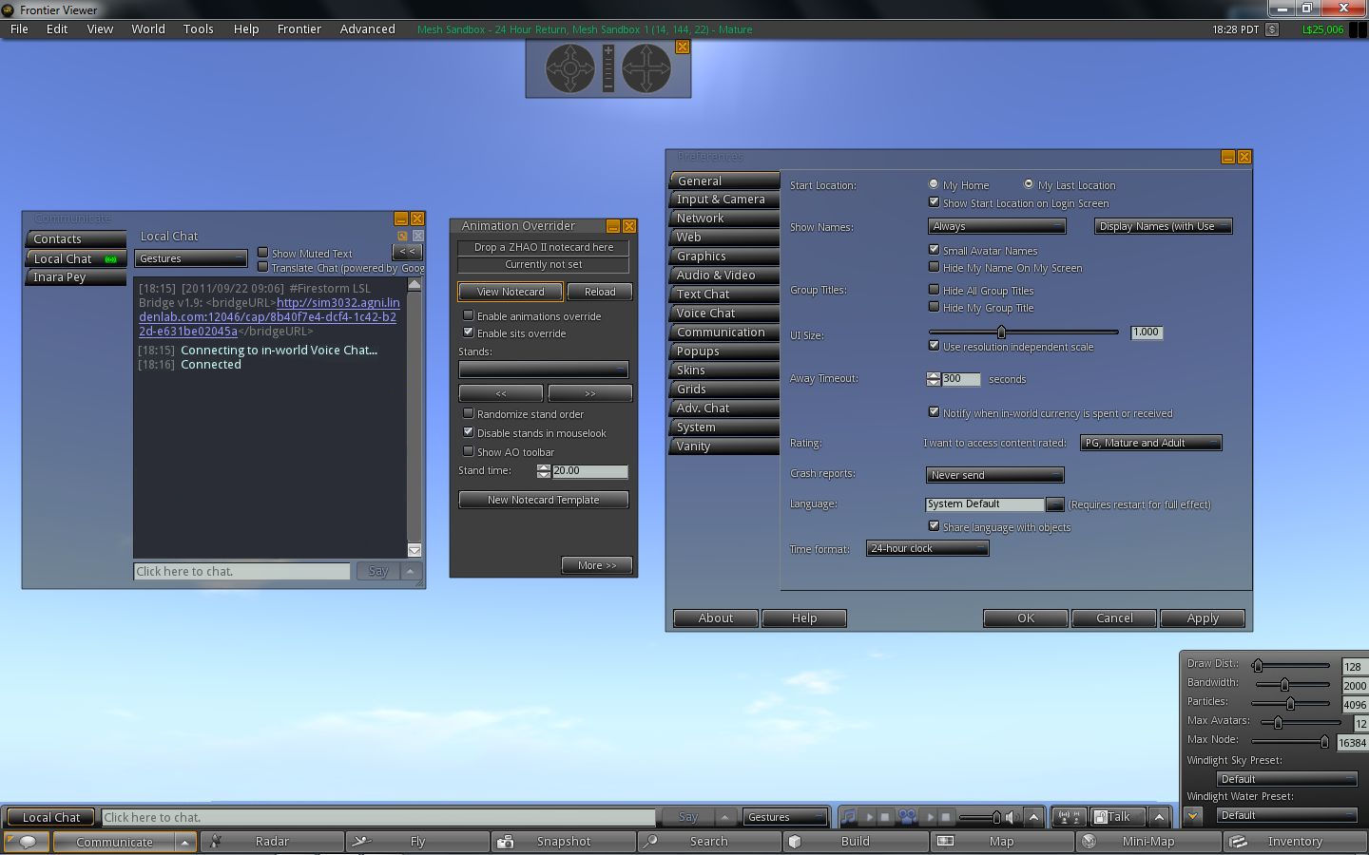Expand the Time format dropdown

coord(927,548)
